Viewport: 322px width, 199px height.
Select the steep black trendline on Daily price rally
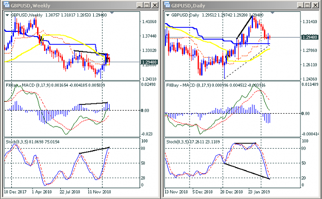click(244, 27)
